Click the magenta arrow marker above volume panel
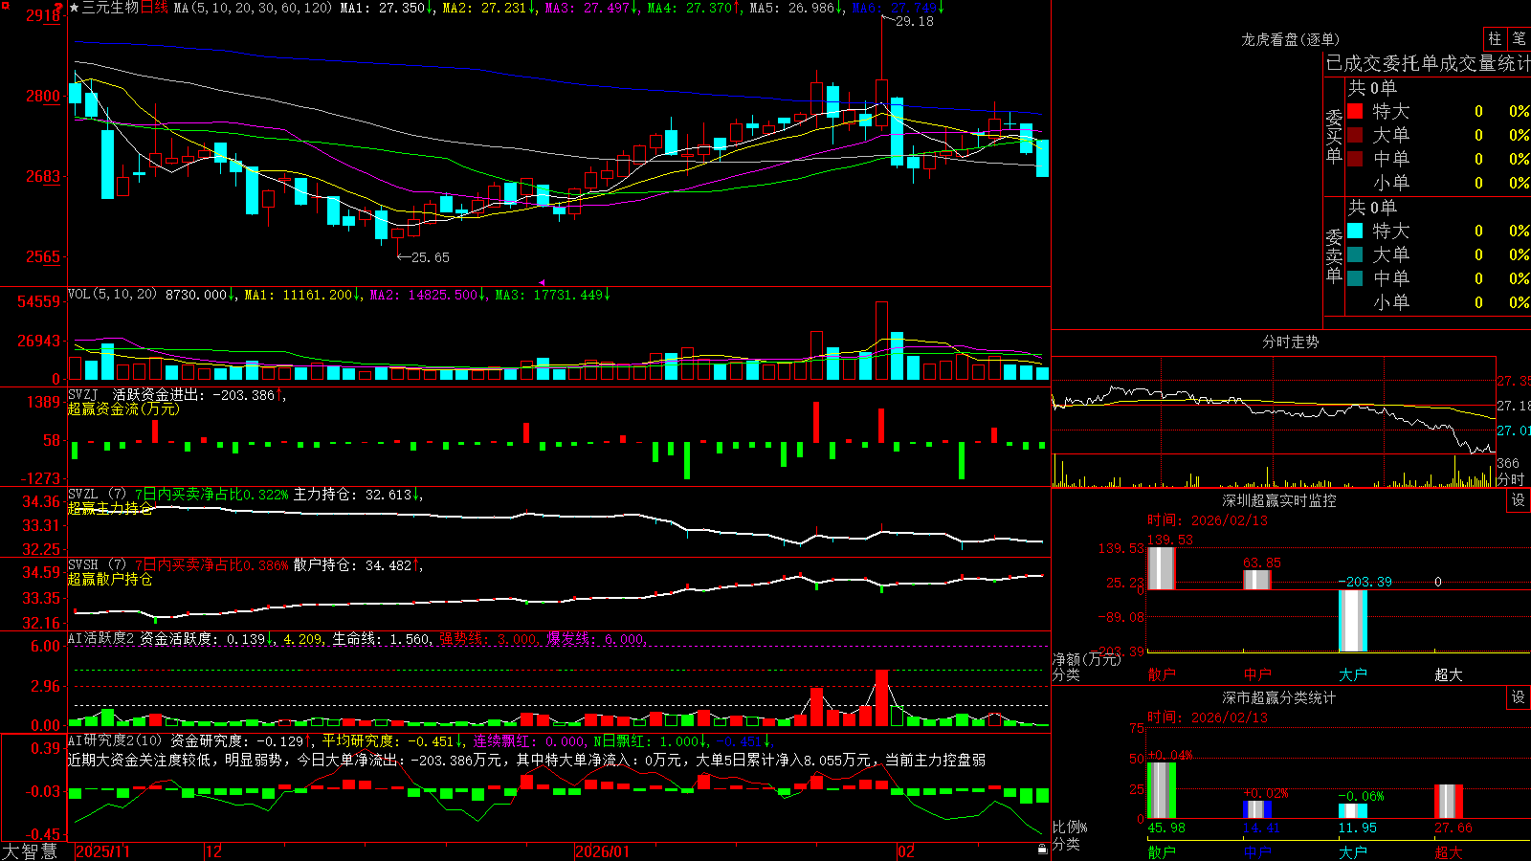This screenshot has height=861, width=1531. (542, 283)
